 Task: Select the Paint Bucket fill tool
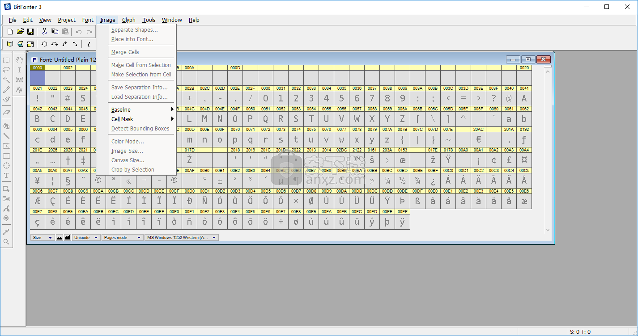pos(6,126)
